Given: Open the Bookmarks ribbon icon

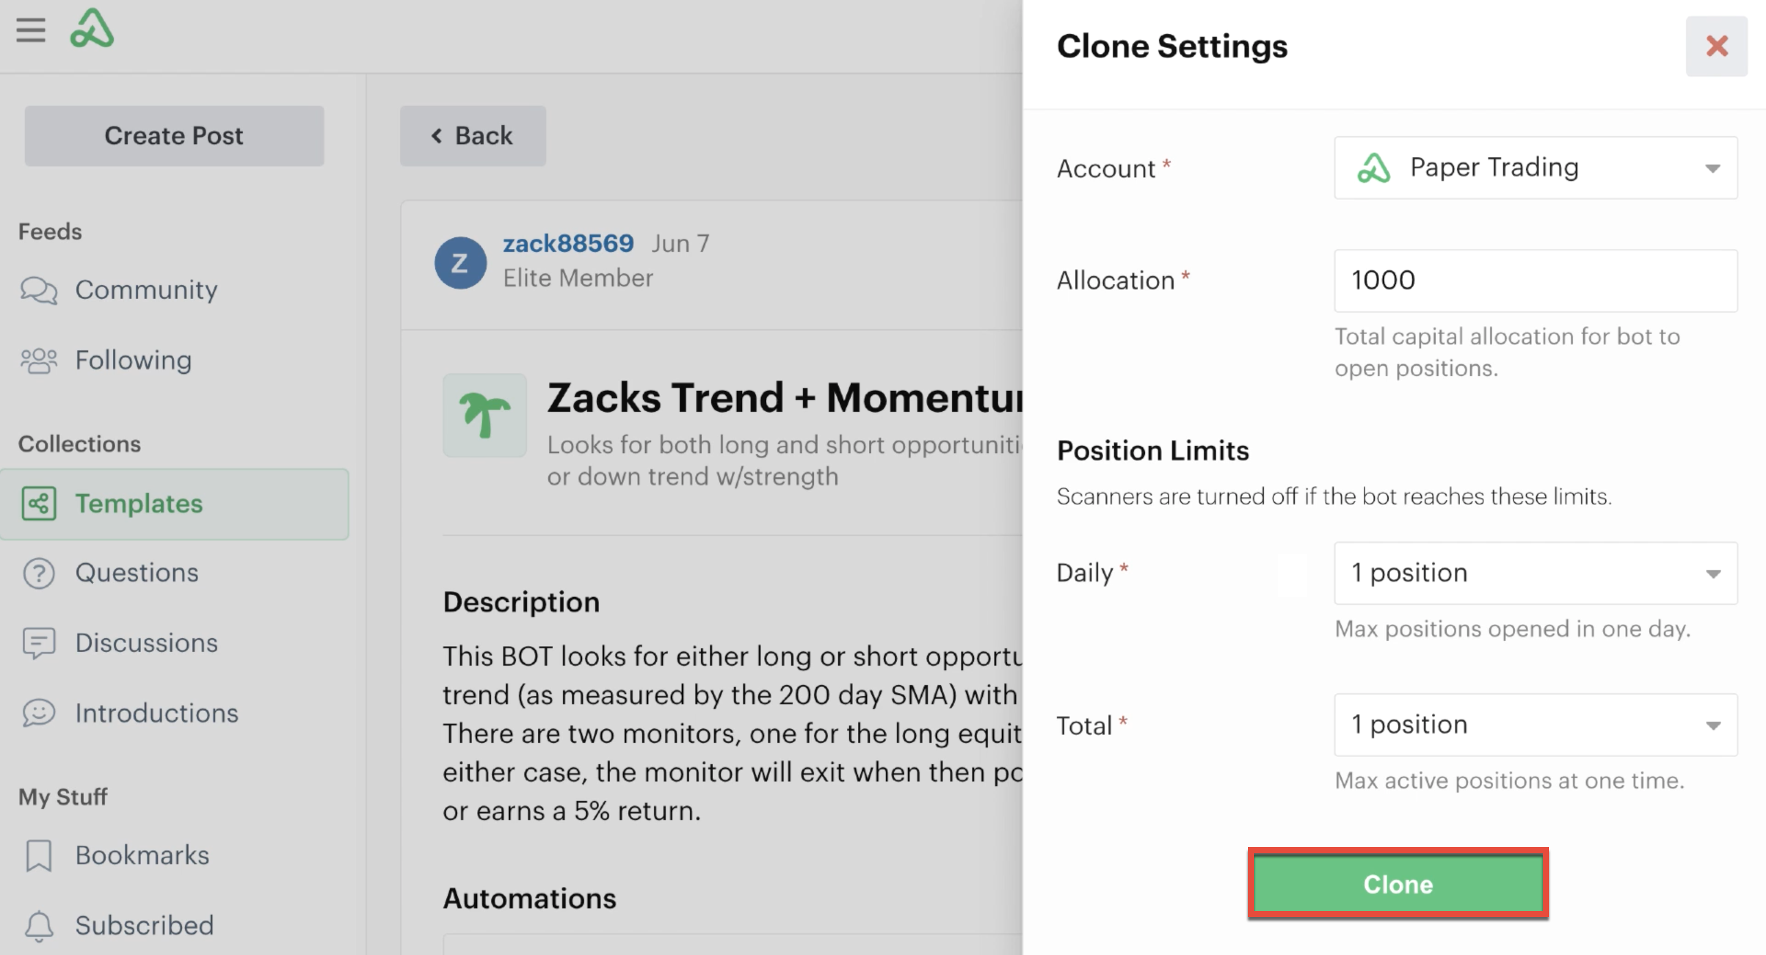Looking at the screenshot, I should click(39, 856).
